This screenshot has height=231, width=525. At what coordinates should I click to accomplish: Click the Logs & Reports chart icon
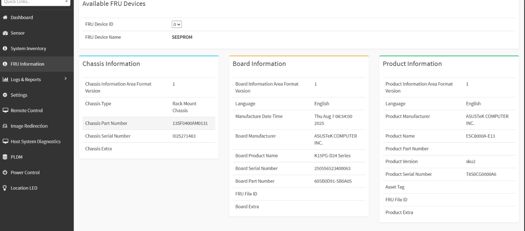[x=5, y=80]
